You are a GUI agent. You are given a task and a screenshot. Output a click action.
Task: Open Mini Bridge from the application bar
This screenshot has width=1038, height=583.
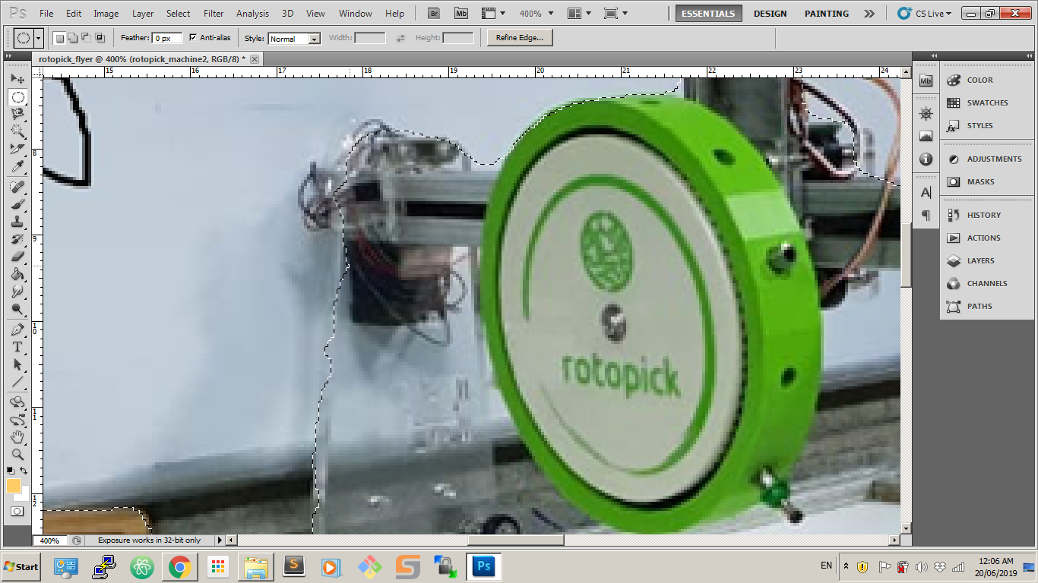[x=461, y=14]
